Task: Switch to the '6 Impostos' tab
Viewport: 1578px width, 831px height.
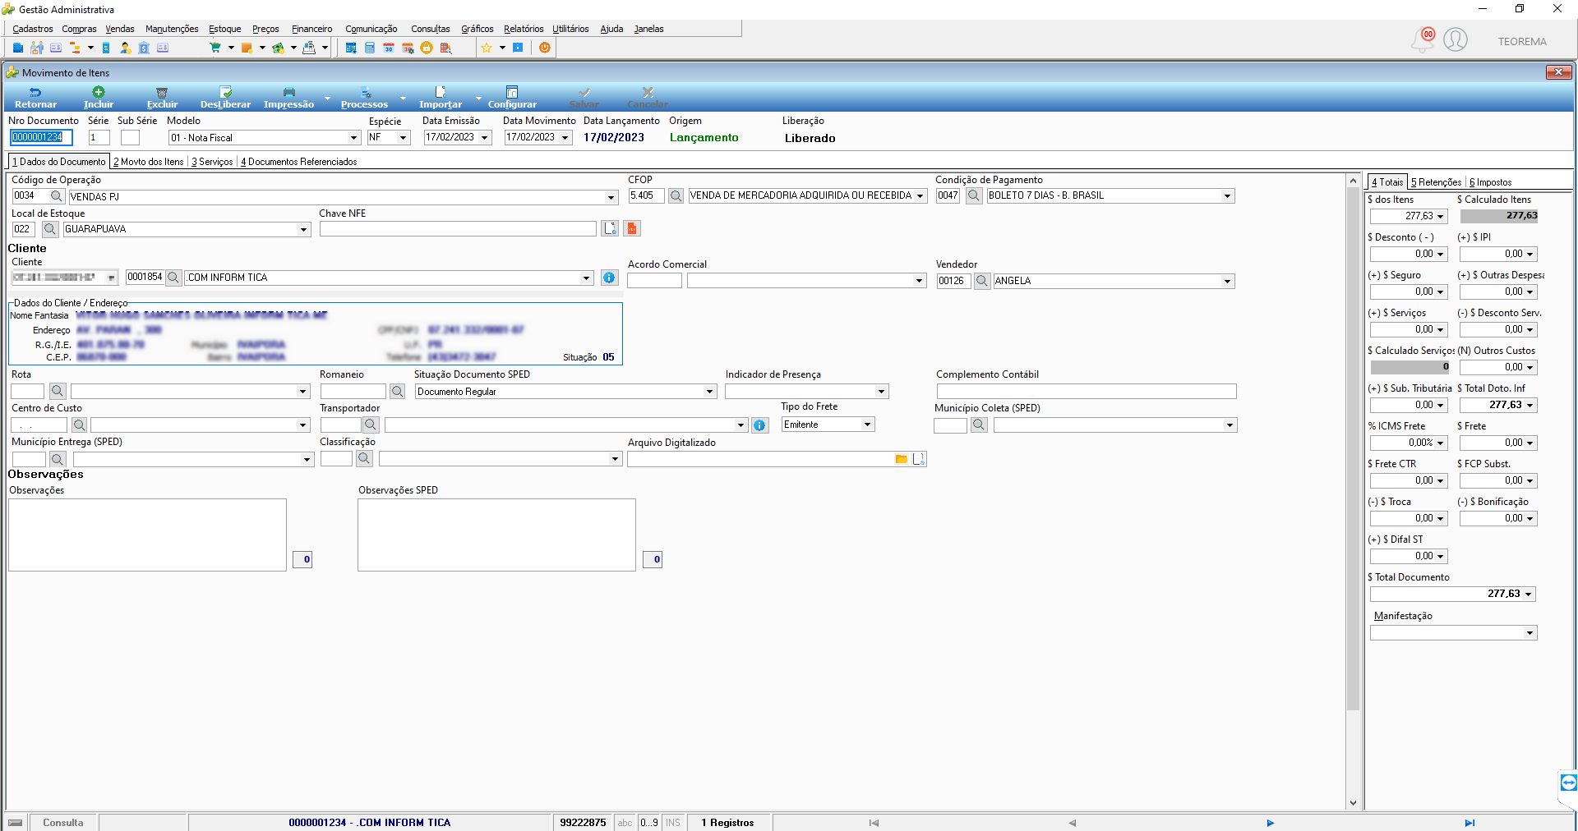Action: tap(1491, 182)
